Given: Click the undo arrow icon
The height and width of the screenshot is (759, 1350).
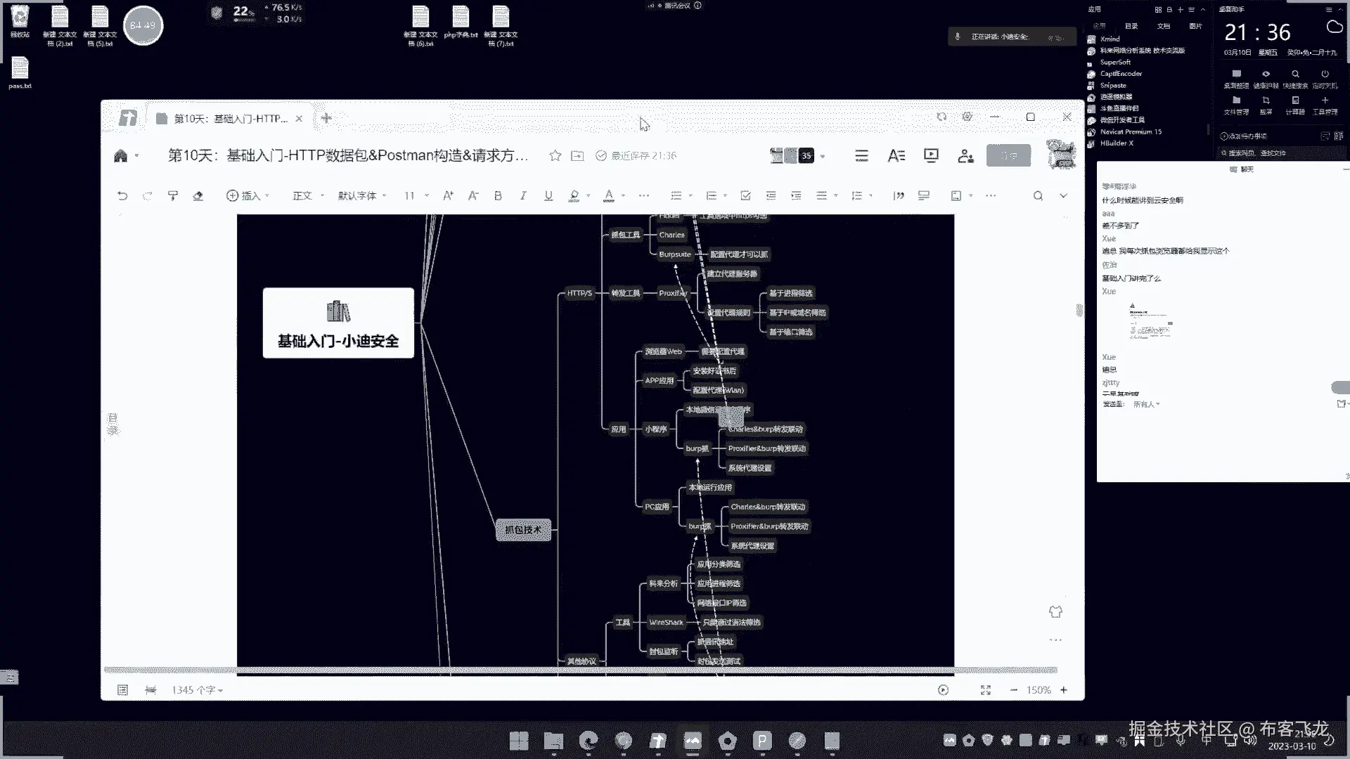Looking at the screenshot, I should tap(122, 196).
